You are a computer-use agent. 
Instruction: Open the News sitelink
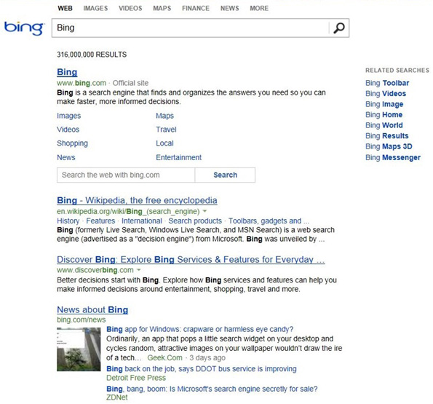tap(66, 157)
